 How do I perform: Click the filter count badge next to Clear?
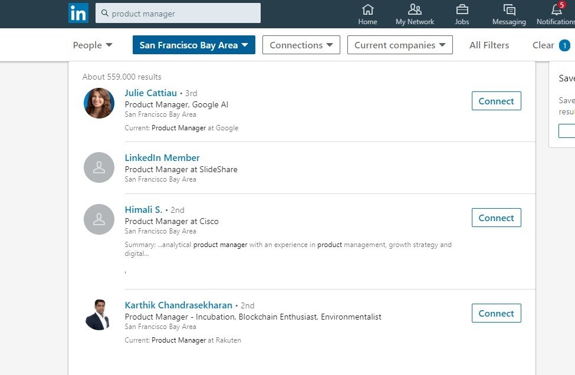(x=564, y=45)
